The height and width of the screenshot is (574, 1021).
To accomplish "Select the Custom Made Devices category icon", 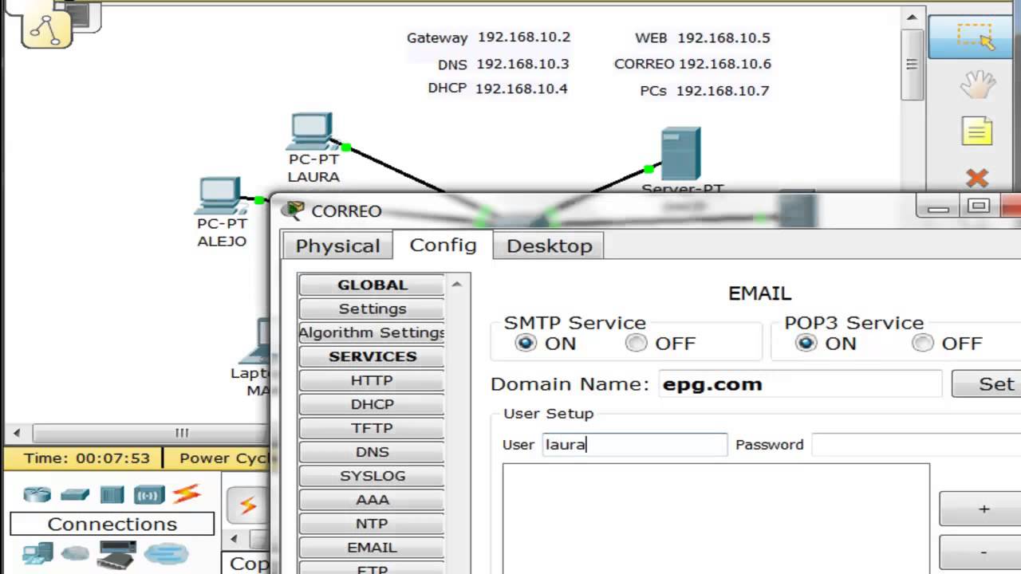I will pos(117,554).
